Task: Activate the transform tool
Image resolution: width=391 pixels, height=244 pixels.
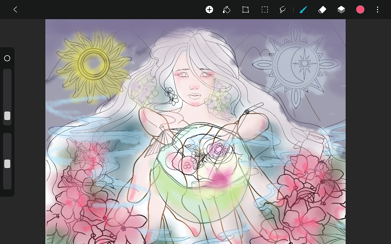Action: point(246,10)
